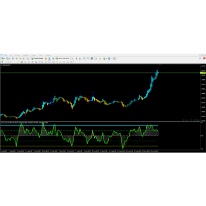Zoom out the chart
This screenshot has width=206, height=206.
click(x=88, y=58)
